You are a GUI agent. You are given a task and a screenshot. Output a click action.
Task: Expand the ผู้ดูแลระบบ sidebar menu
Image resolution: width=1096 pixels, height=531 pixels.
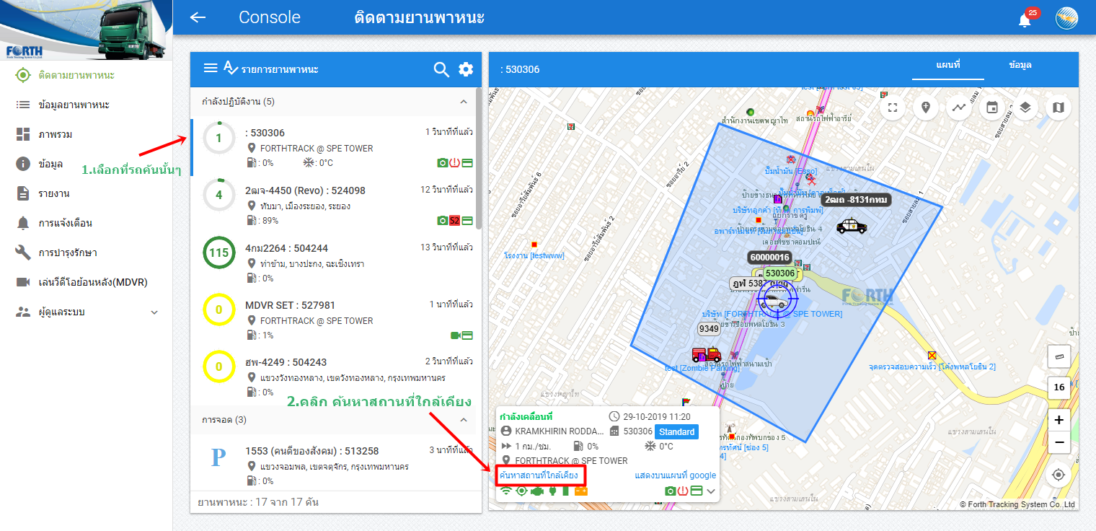(154, 312)
